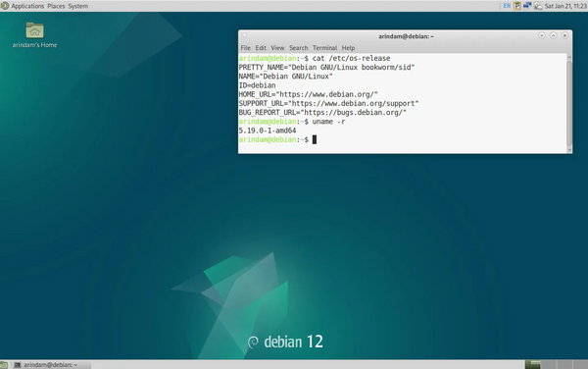Open the terminal Edit menu
This screenshot has width=588, height=369.
[x=261, y=48]
